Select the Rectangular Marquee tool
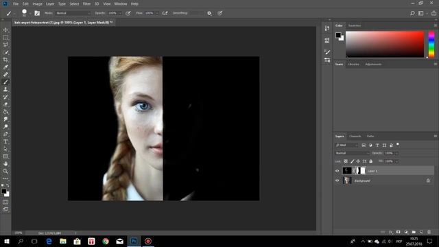The height and width of the screenshot is (247, 439). point(5,37)
